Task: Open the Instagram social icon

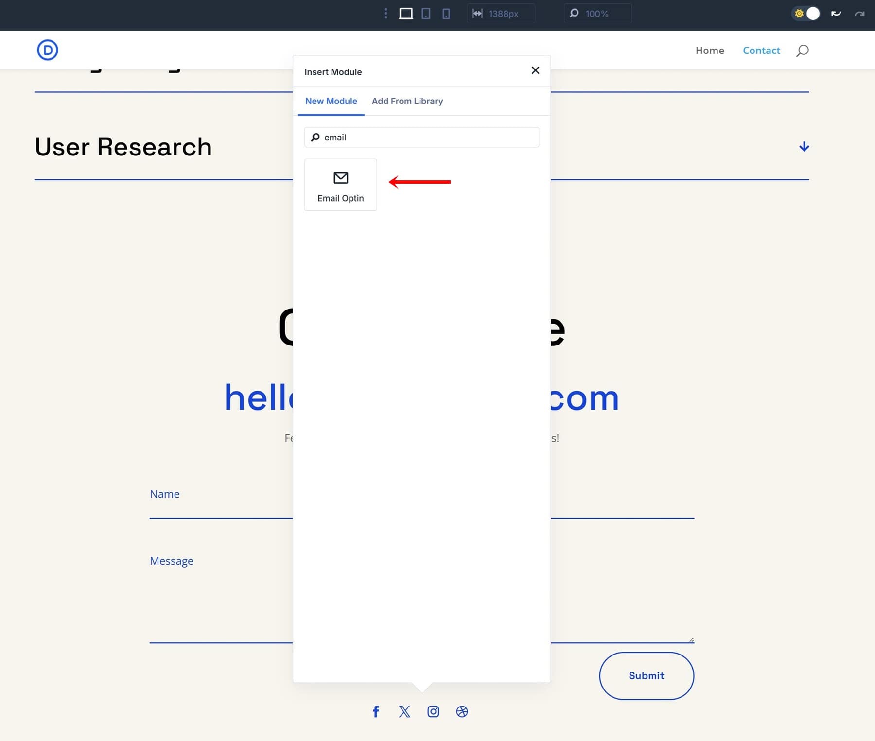Action: point(433,711)
